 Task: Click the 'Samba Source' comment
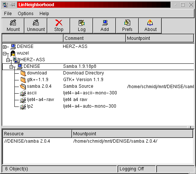tap(78, 86)
